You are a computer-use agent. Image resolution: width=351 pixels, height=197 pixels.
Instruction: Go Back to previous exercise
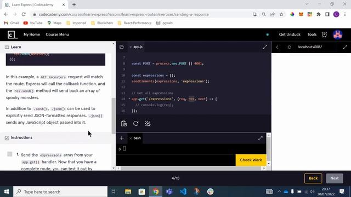pos(313,178)
